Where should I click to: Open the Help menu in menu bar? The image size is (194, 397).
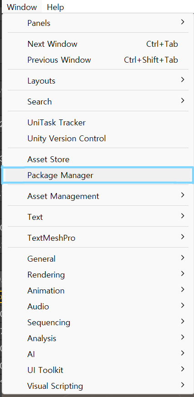pyautogui.click(x=55, y=7)
